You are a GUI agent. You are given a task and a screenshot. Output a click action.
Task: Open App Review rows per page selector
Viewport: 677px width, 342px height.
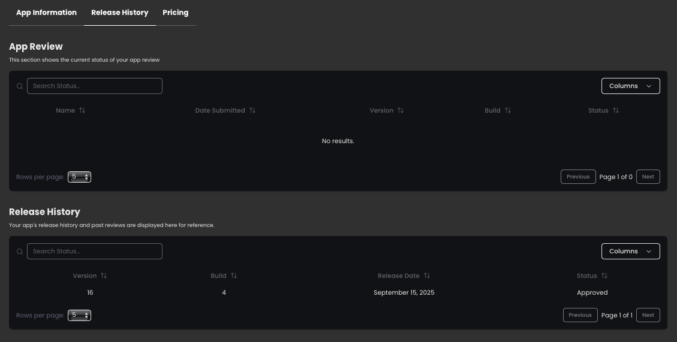click(79, 177)
